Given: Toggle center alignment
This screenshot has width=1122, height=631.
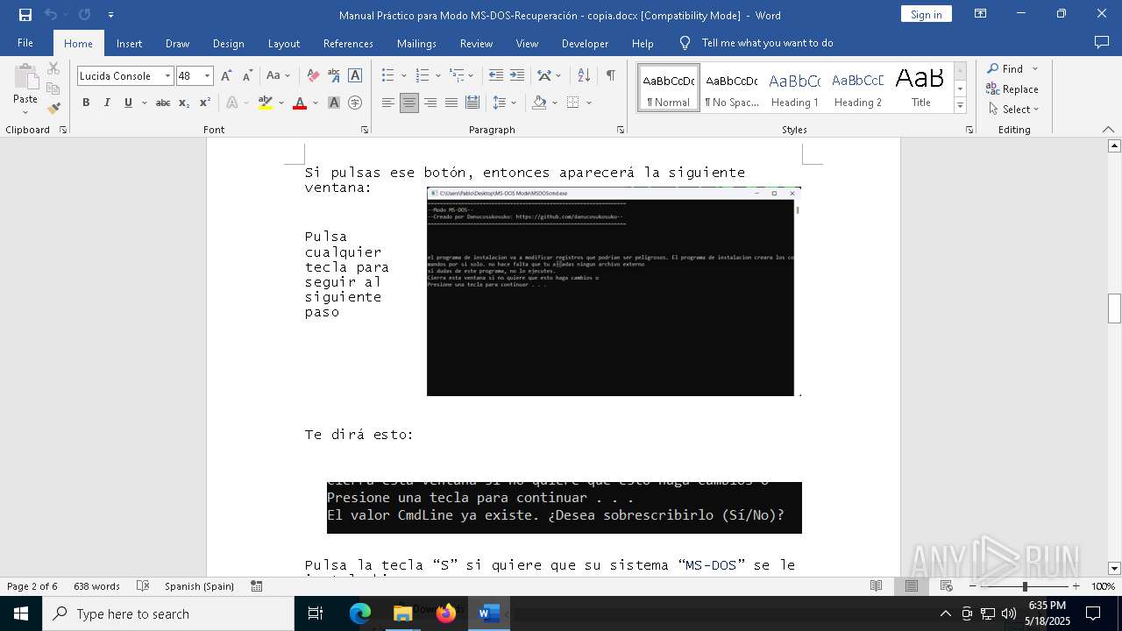Looking at the screenshot, I should click(x=409, y=103).
